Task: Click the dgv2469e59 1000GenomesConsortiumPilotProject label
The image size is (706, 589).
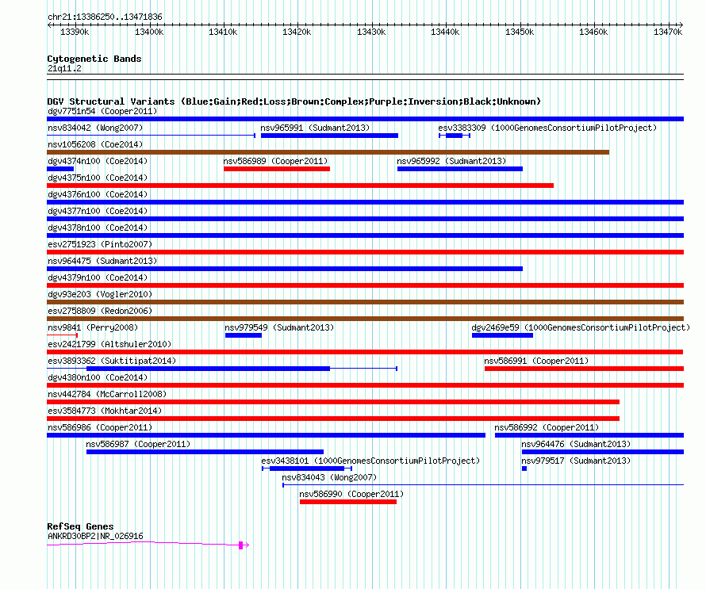Action: pos(581,327)
